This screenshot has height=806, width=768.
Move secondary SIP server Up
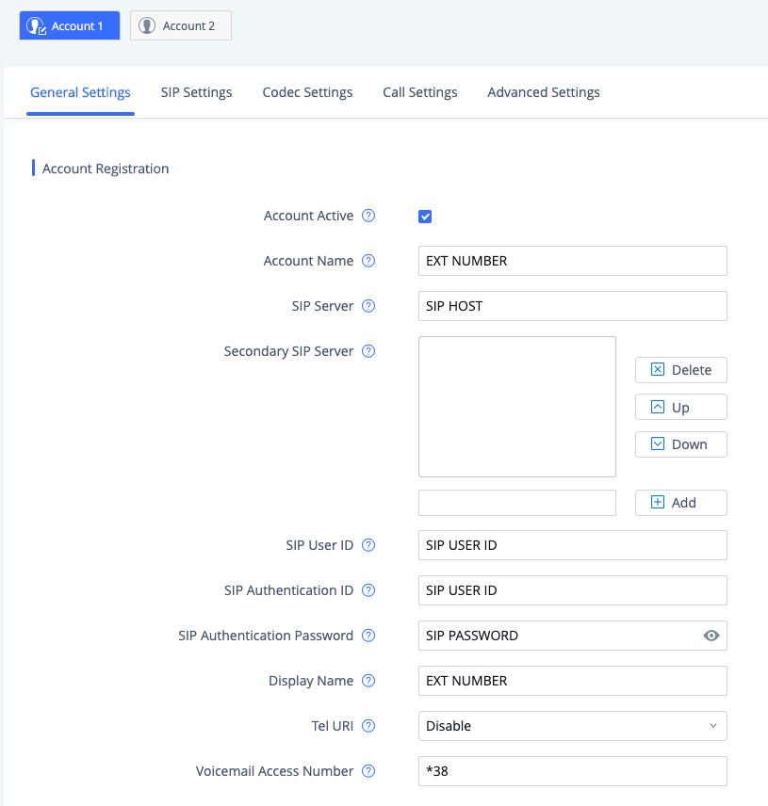click(x=681, y=407)
